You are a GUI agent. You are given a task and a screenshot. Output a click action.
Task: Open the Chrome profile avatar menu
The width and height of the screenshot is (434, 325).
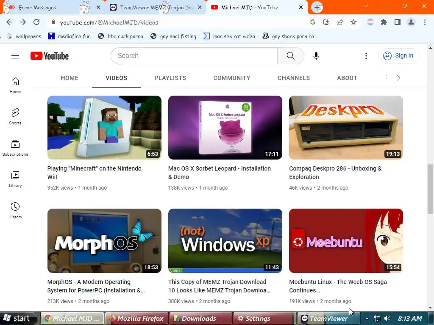click(411, 22)
